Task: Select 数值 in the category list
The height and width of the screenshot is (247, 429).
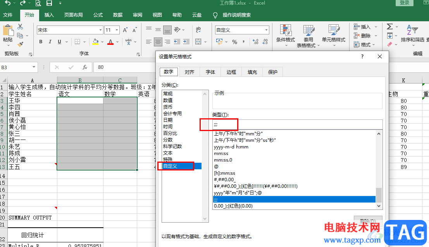Action: point(168,100)
